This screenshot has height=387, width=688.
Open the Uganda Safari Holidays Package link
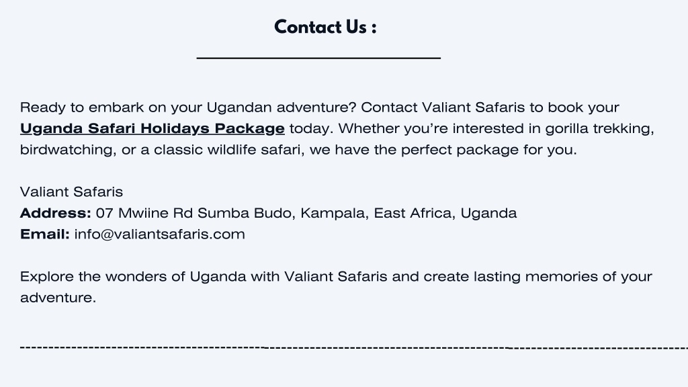tap(153, 128)
